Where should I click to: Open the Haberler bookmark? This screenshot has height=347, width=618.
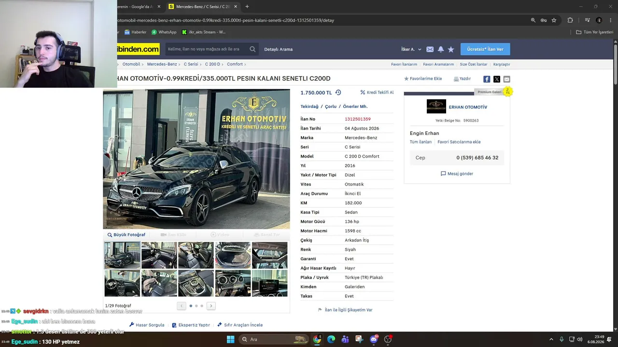point(136,32)
